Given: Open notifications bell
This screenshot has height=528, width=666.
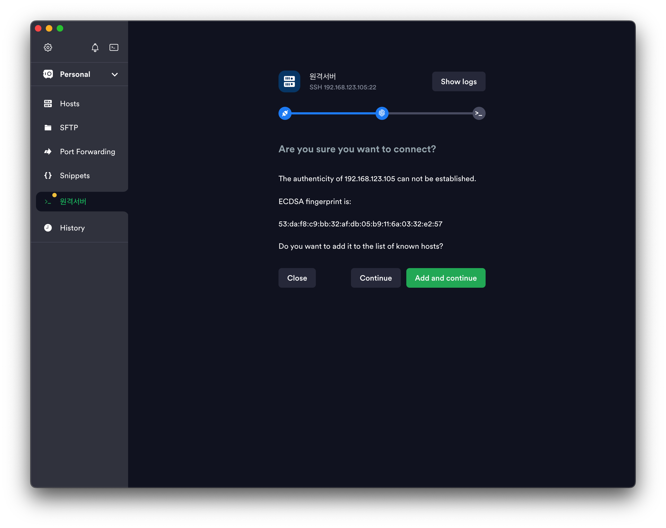Looking at the screenshot, I should (95, 47).
